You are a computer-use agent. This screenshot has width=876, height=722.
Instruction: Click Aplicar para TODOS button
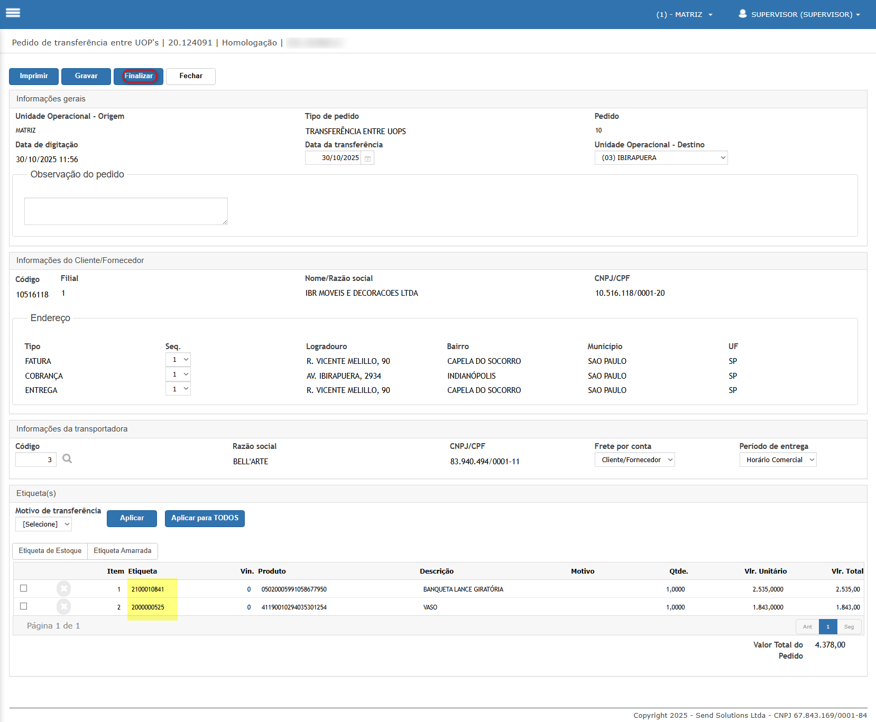205,518
